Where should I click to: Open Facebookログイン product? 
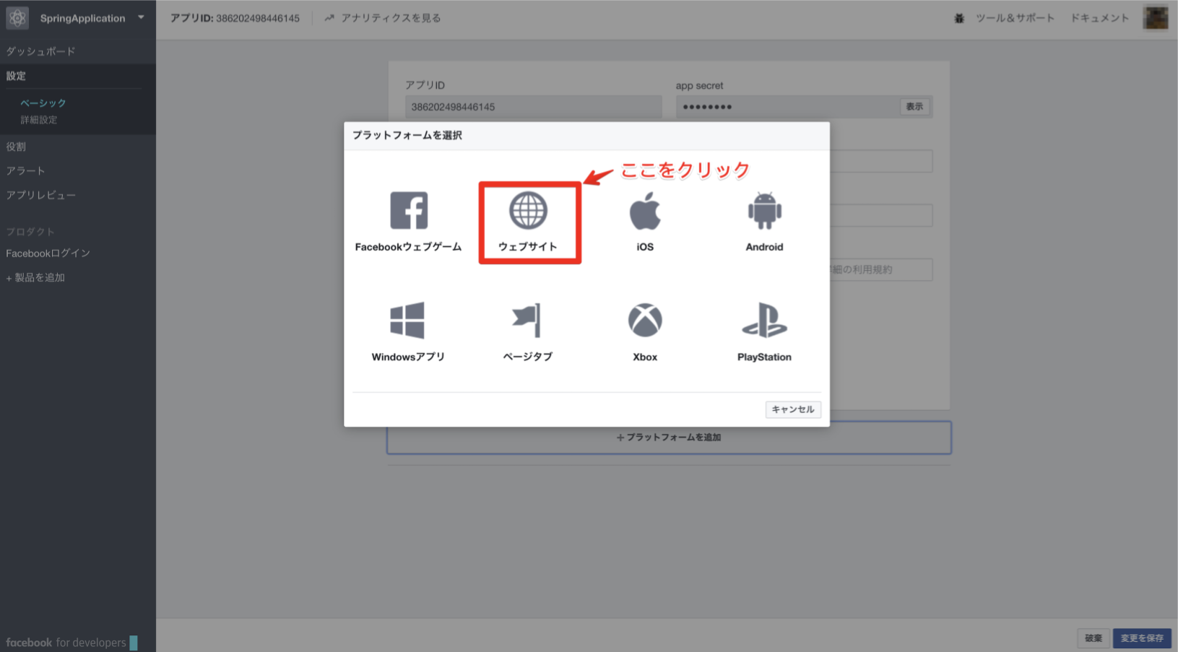(x=48, y=253)
